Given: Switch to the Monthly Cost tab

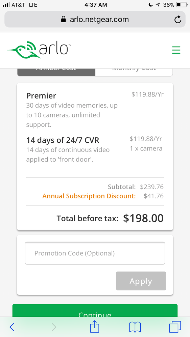Looking at the screenshot, I should (x=134, y=72).
